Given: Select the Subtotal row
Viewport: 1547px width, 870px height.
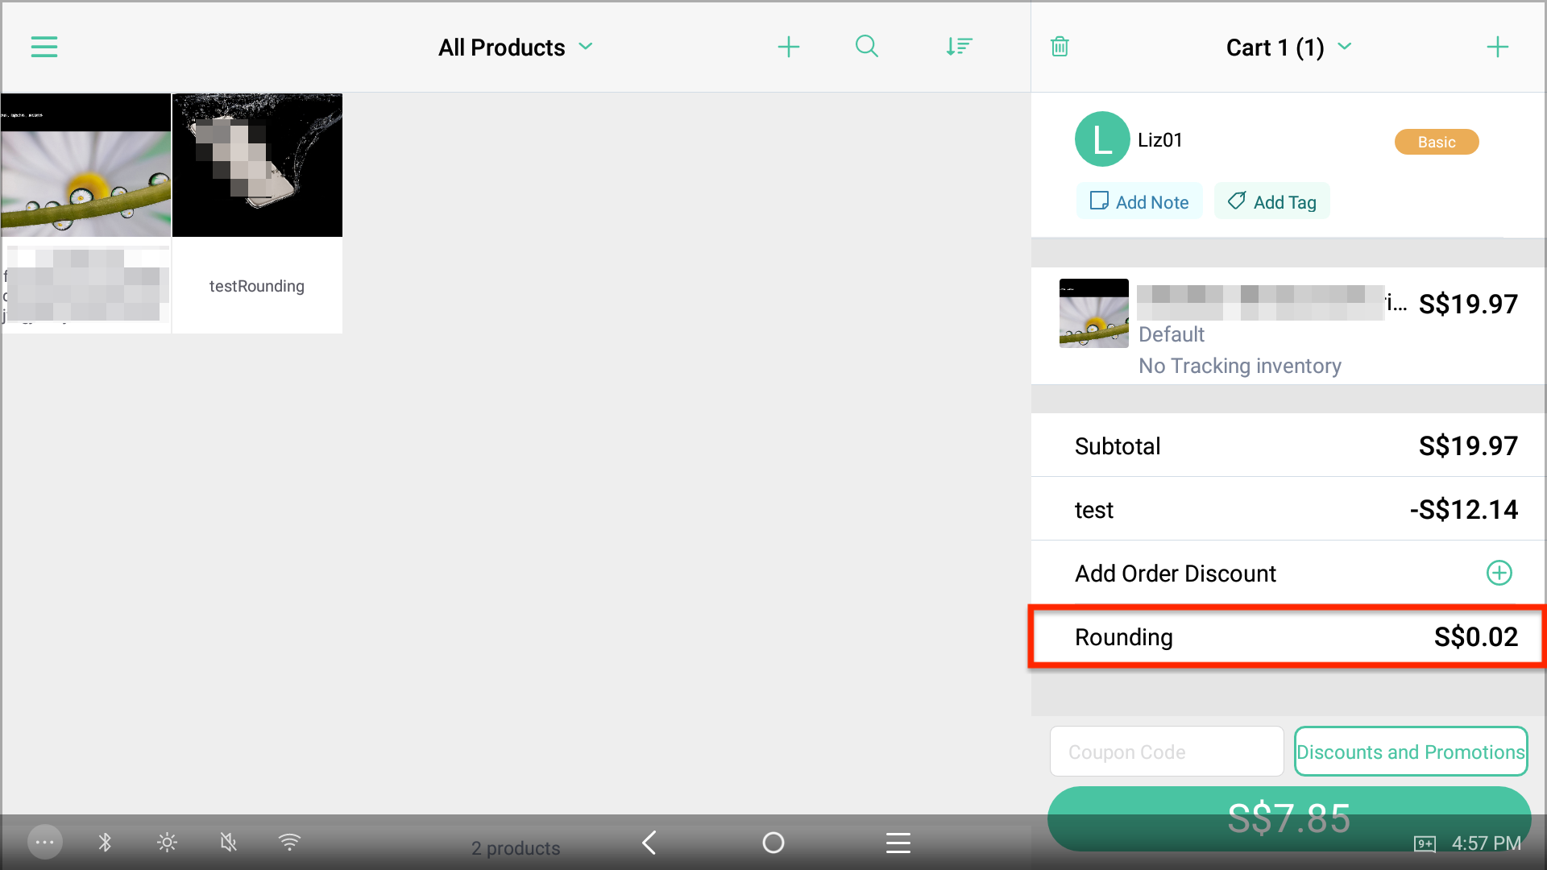Looking at the screenshot, I should point(1288,445).
